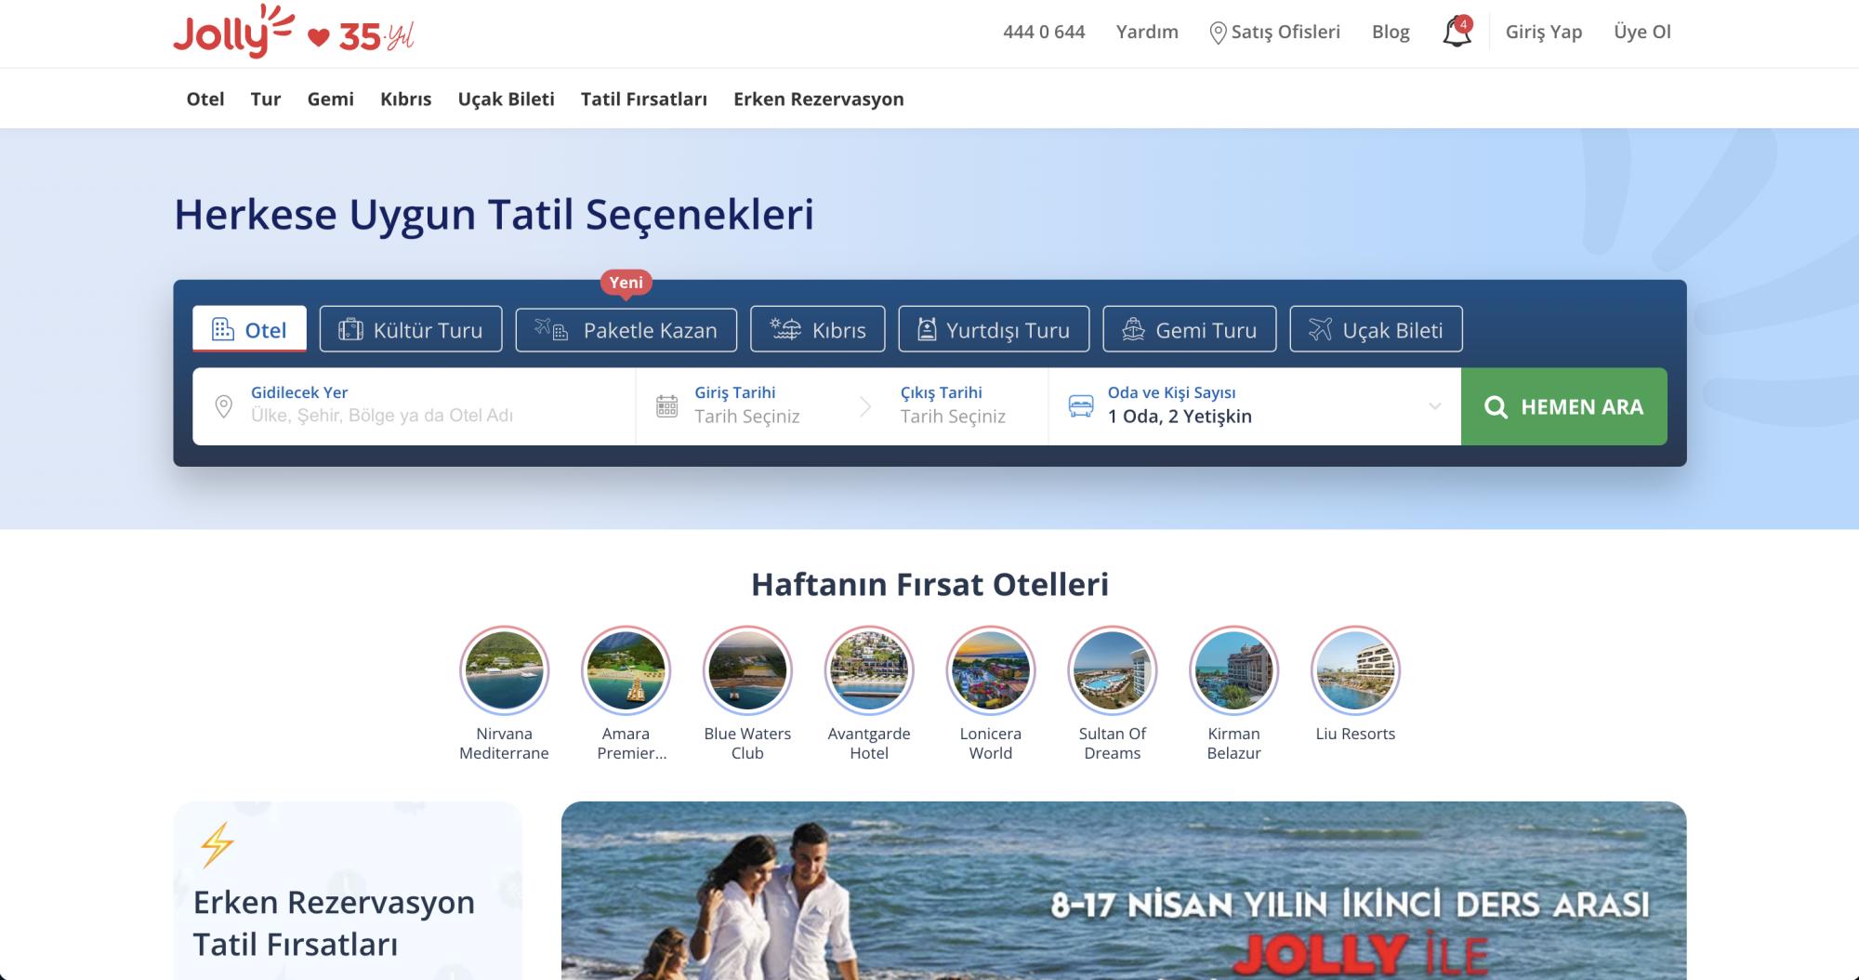Open the Tur navigation menu
The height and width of the screenshot is (980, 1859).
pos(266,99)
